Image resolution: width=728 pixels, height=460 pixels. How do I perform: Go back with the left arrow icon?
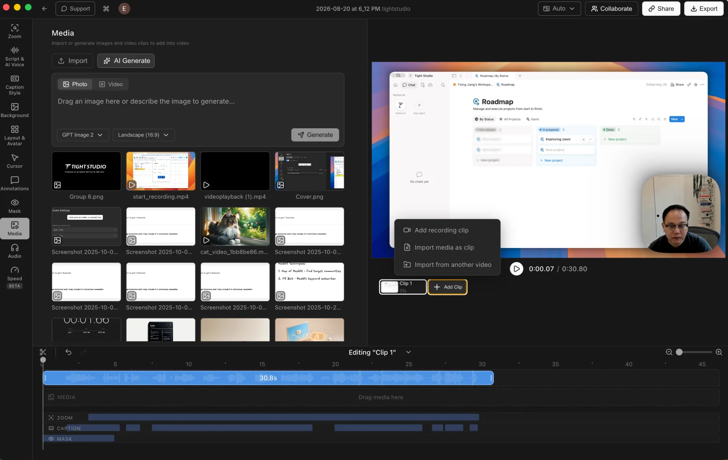(x=44, y=8)
